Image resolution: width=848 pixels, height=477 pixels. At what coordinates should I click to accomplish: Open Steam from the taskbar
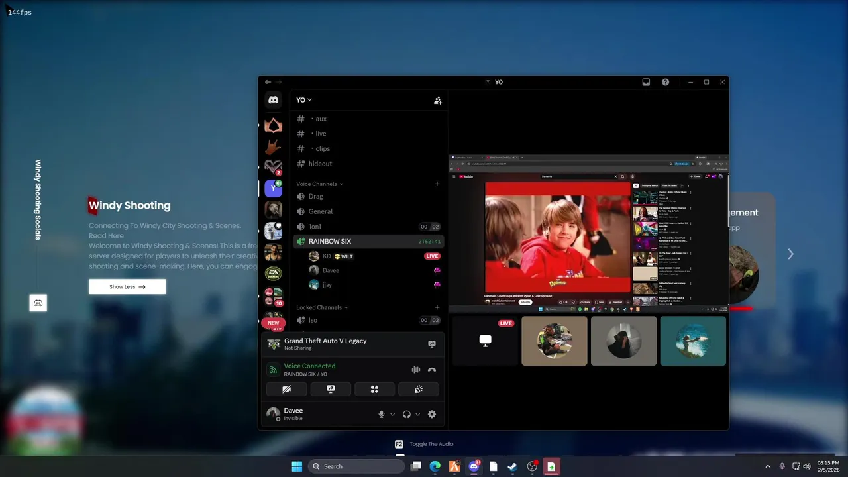tap(512, 466)
